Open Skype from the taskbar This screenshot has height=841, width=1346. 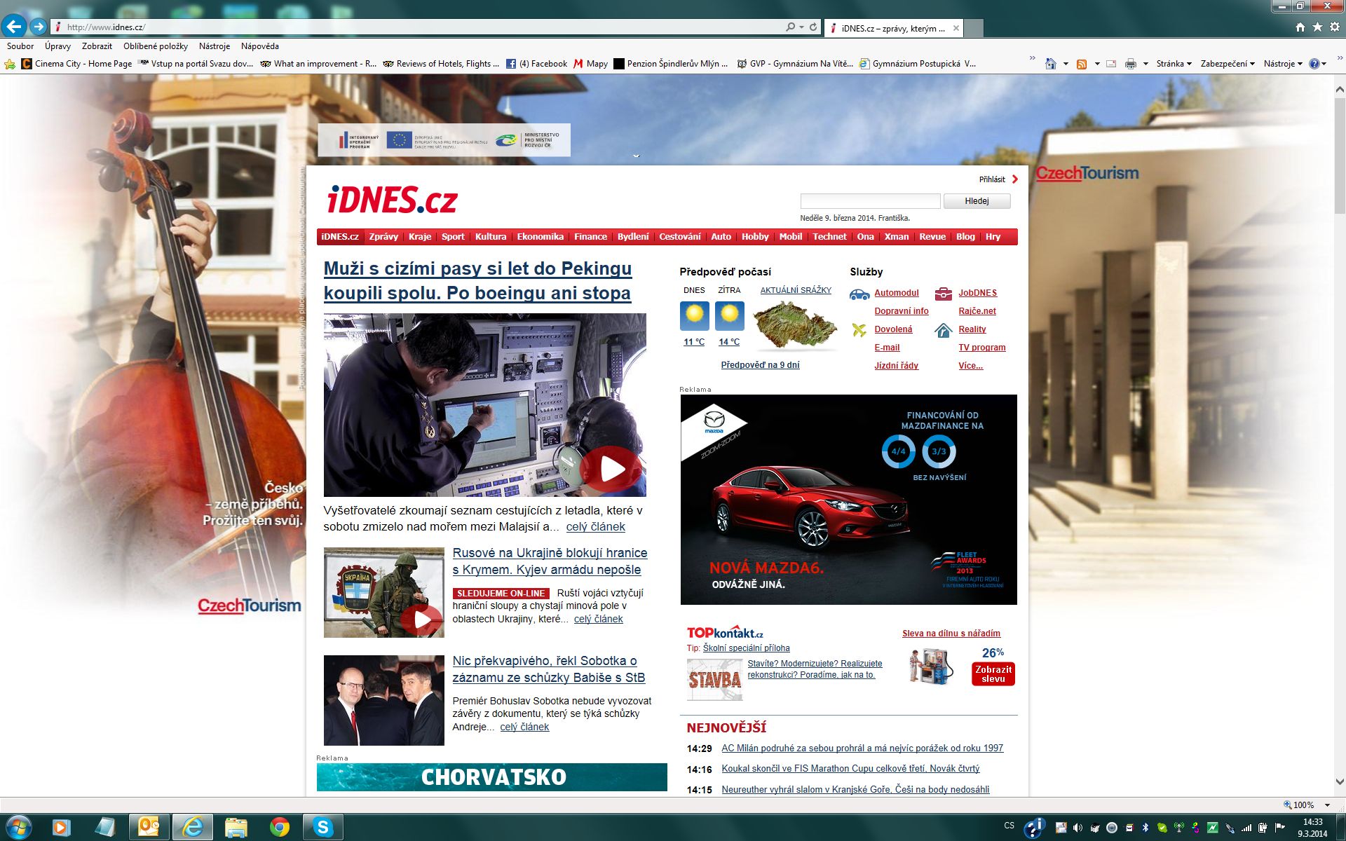[x=323, y=828]
